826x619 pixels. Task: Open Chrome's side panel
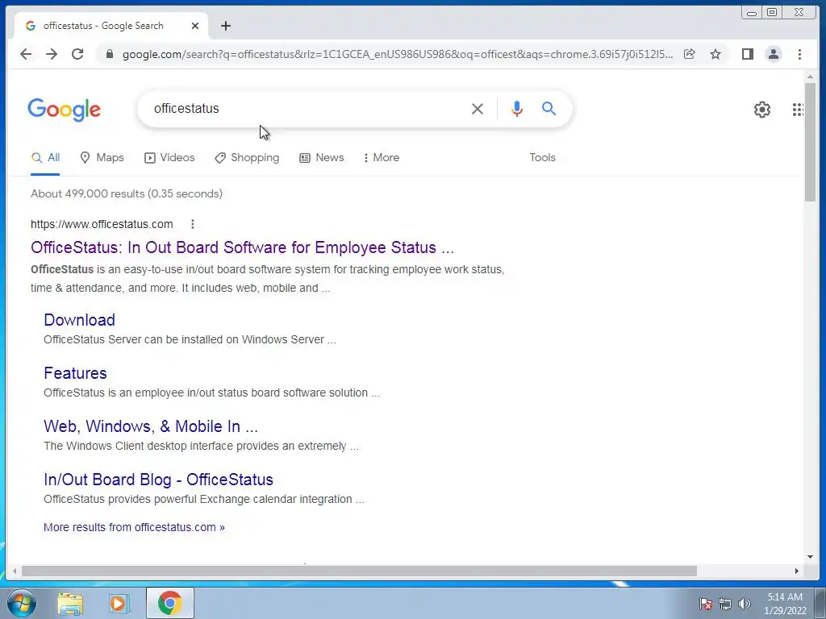748,54
